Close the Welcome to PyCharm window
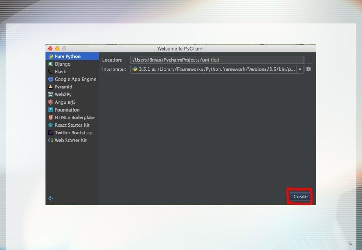 pos(50,49)
